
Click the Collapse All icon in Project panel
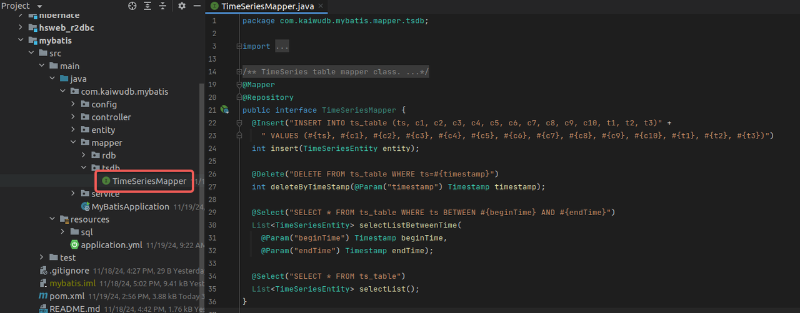click(x=162, y=6)
